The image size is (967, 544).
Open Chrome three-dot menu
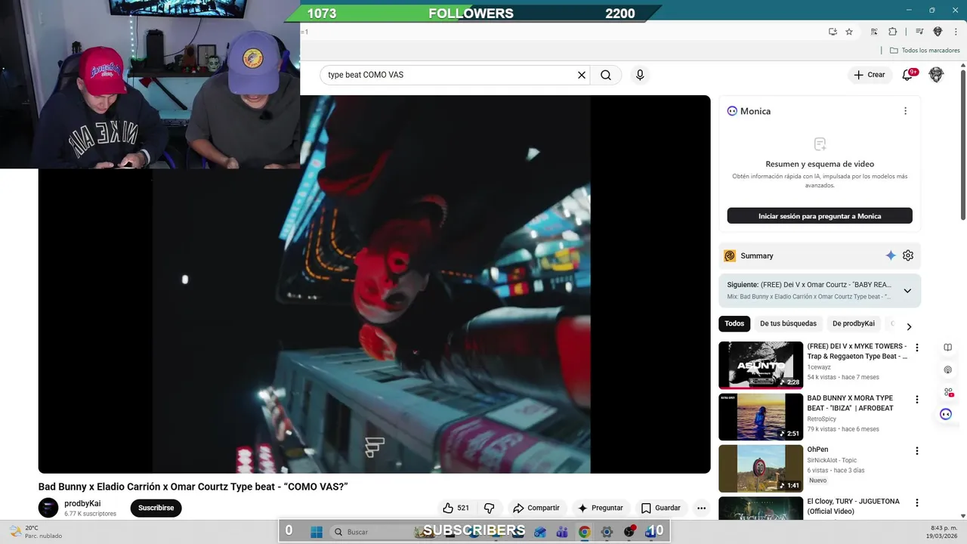click(x=954, y=32)
